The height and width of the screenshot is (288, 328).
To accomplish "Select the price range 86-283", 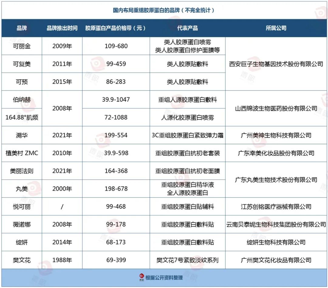I will pyautogui.click(x=116, y=82).
